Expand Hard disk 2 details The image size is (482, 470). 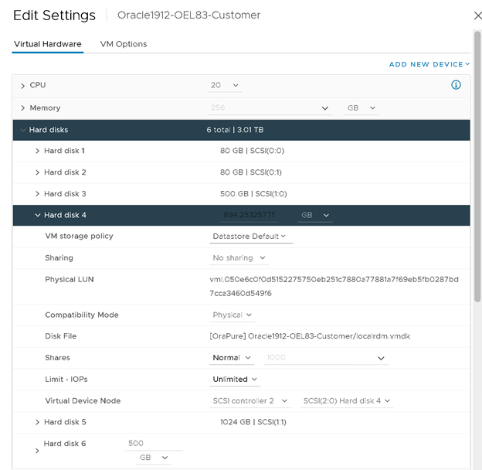pyautogui.click(x=37, y=172)
